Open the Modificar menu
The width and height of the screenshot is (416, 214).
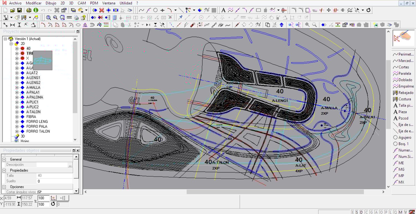34,3
